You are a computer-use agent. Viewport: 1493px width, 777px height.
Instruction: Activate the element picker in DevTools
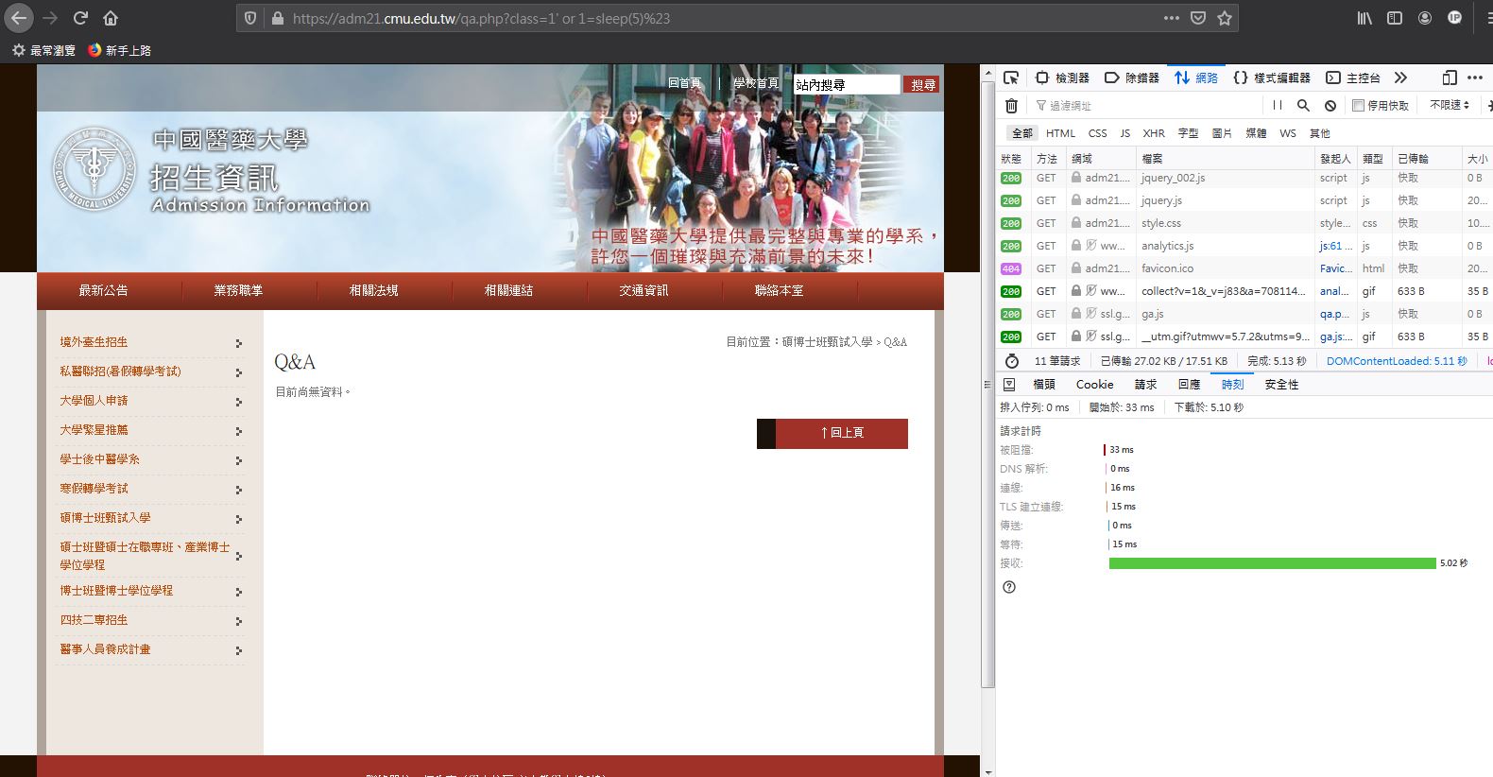tap(1011, 78)
